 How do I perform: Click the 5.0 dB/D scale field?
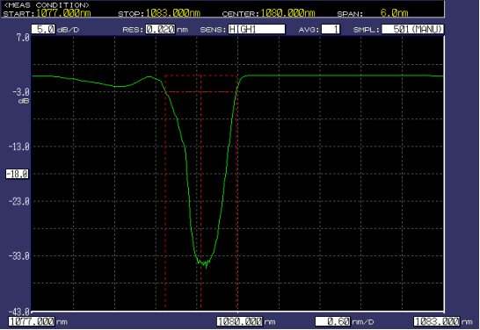pos(43,29)
